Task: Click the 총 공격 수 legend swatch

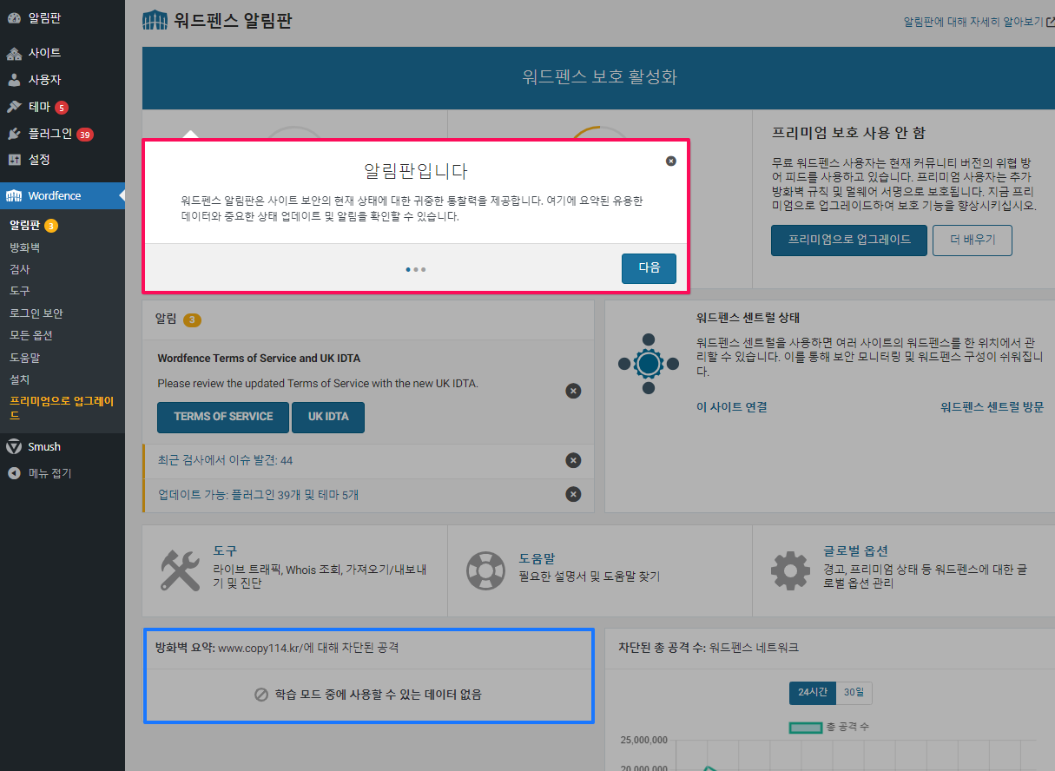Action: point(805,727)
